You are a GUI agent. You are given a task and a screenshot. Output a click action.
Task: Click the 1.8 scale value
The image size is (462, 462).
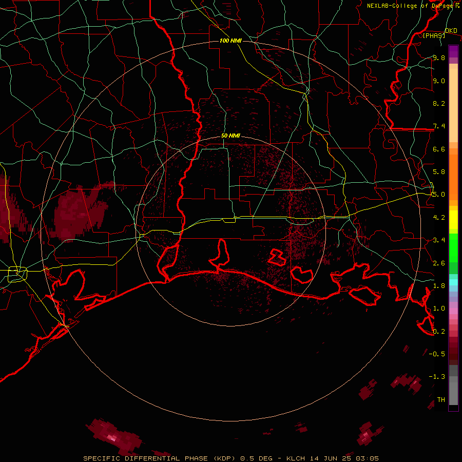tap(439, 286)
